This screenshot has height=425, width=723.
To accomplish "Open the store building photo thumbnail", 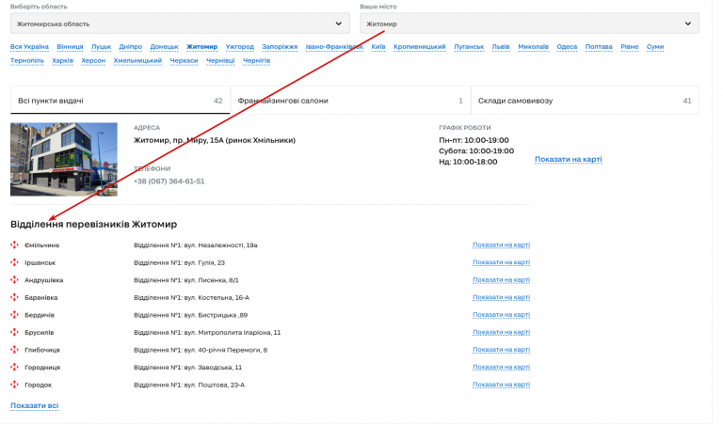I will click(x=64, y=159).
